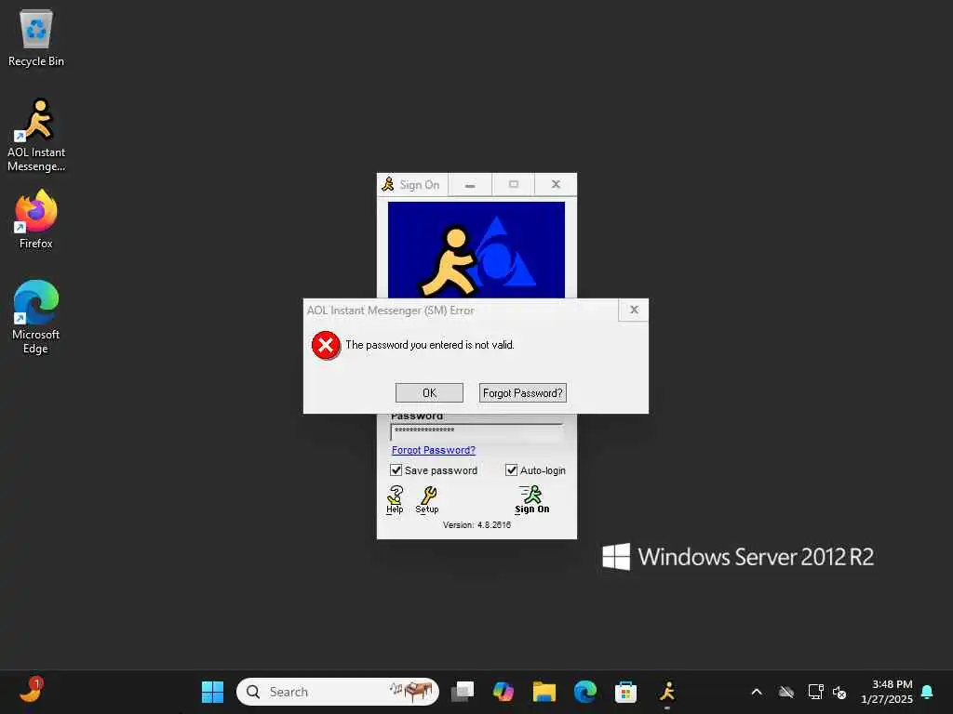Click the red error X icon
This screenshot has width=953, height=714.
tap(326, 346)
